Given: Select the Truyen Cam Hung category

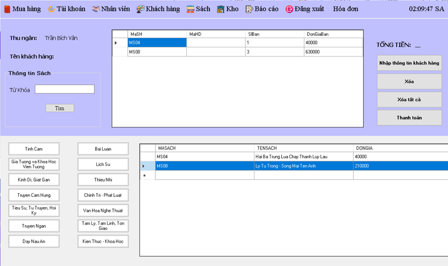Looking at the screenshot, I should pyautogui.click(x=34, y=195).
